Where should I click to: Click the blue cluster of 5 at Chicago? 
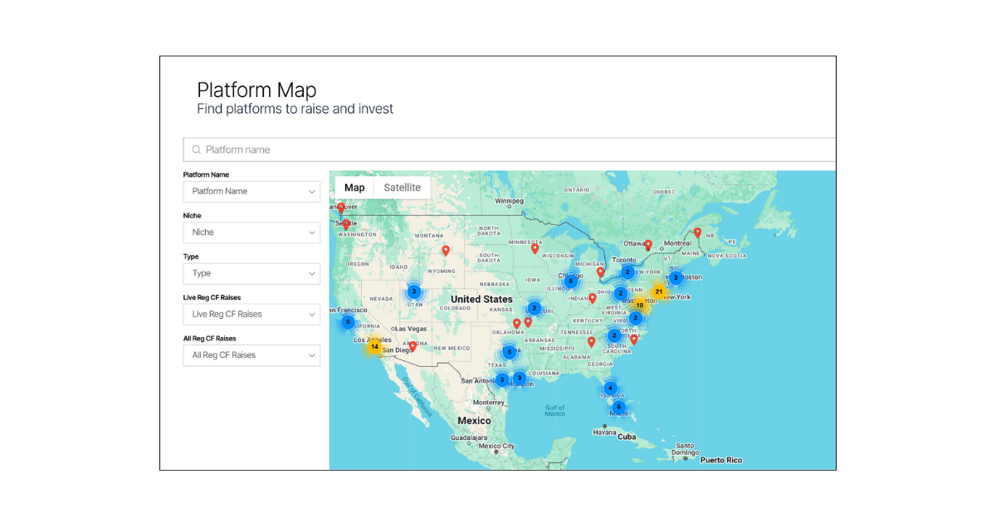click(x=570, y=281)
